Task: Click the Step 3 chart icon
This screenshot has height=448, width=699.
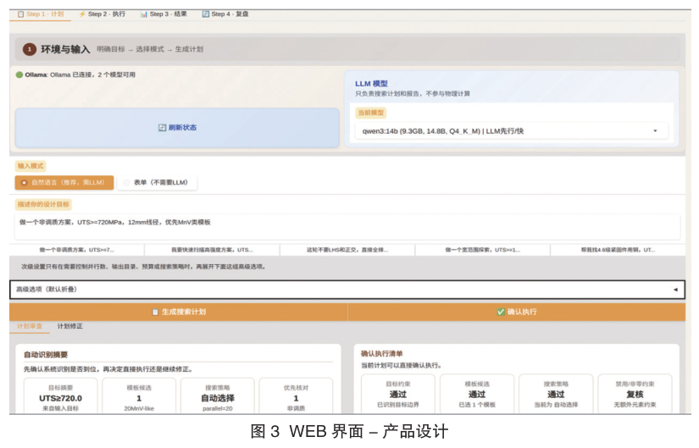Action: pyautogui.click(x=144, y=14)
